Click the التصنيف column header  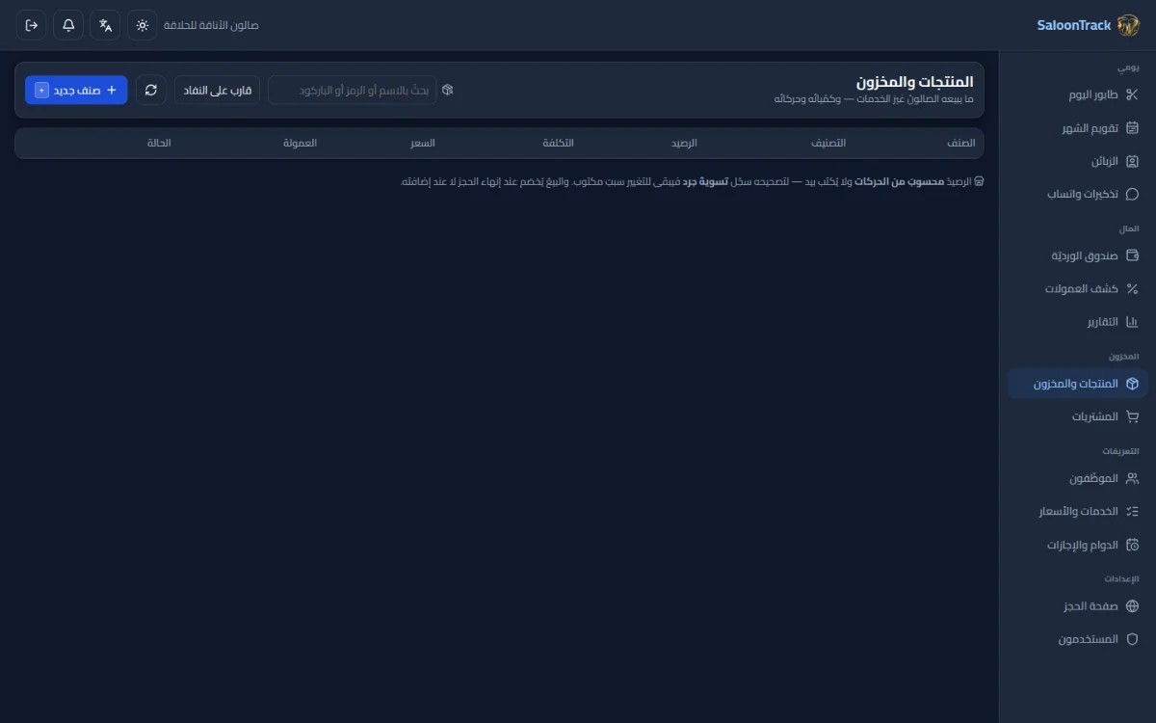point(828,143)
